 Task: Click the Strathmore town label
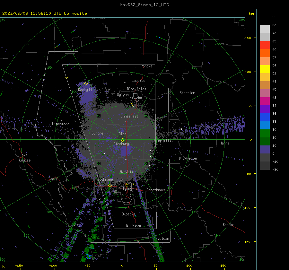(x=156, y=190)
